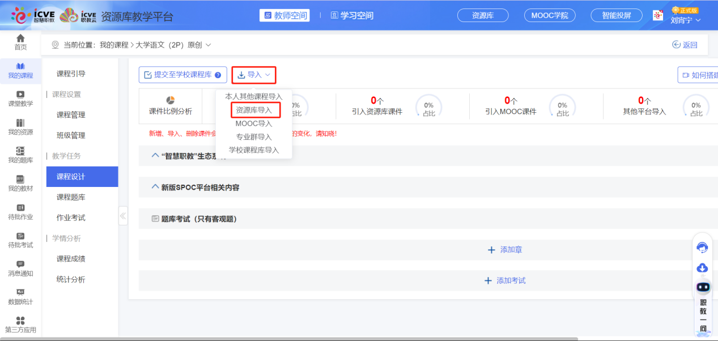Collapse the 新版SPOC平台相关内容 chapter
This screenshot has width=718, height=341.
[x=156, y=187]
